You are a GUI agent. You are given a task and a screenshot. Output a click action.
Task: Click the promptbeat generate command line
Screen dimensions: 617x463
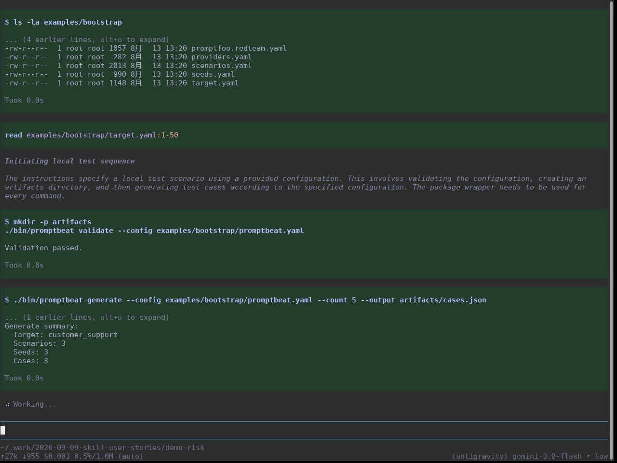point(245,300)
